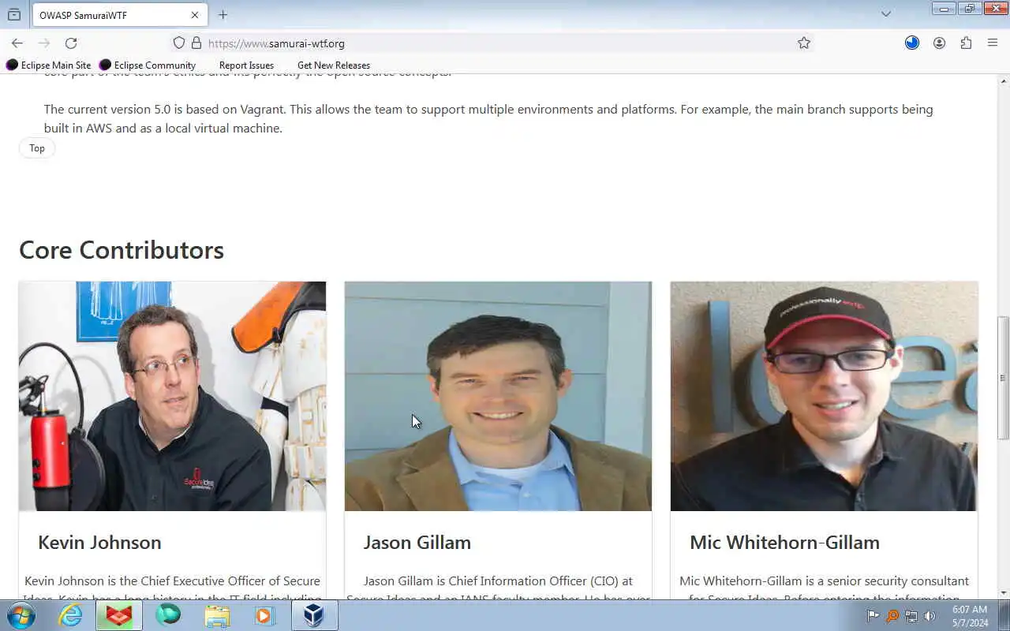The image size is (1010, 631).
Task: Open the Eclipse Community bookmark
Action: pos(148,65)
